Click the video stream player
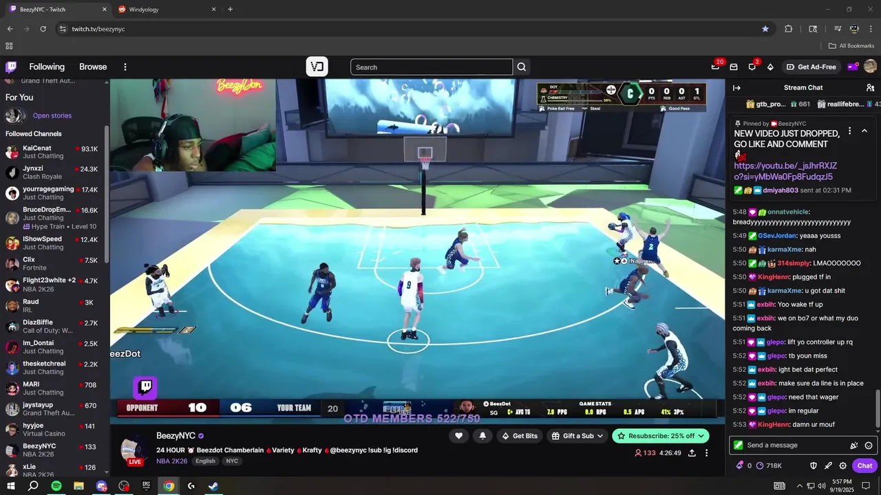The width and height of the screenshot is (881, 495). point(417,251)
